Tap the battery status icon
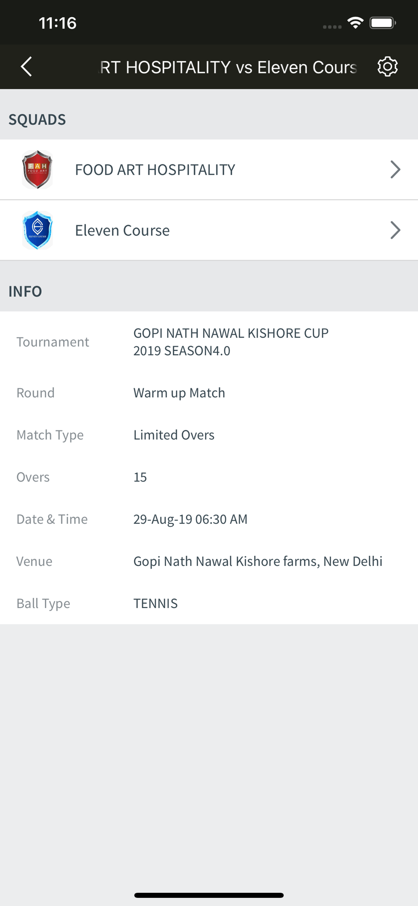 click(x=383, y=23)
